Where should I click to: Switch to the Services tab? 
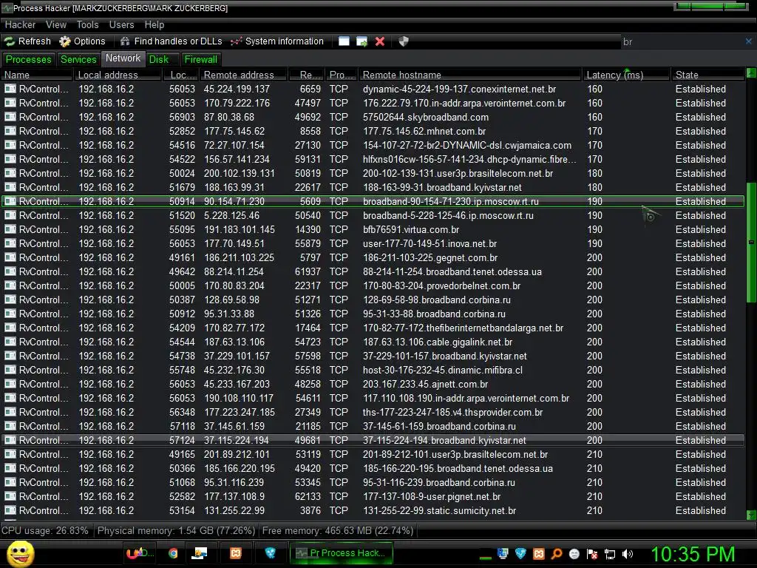[x=78, y=59]
